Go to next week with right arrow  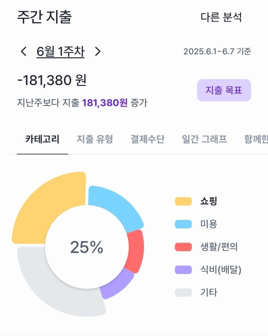click(97, 52)
